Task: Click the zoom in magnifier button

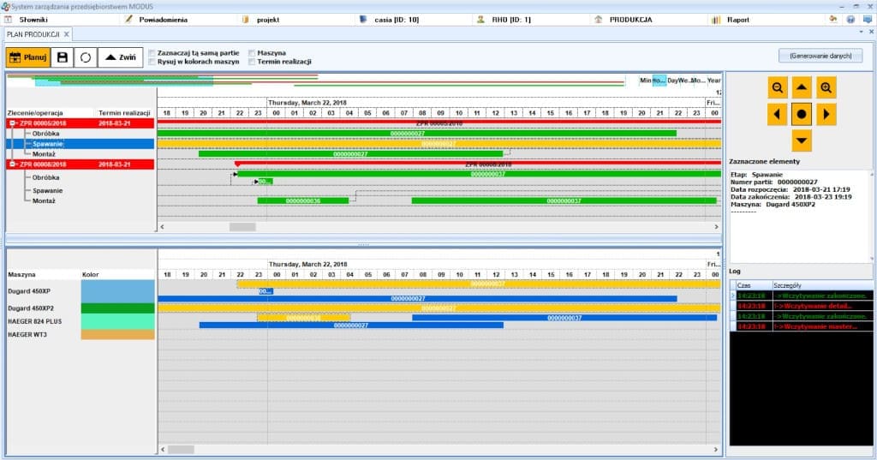Action: click(x=826, y=87)
